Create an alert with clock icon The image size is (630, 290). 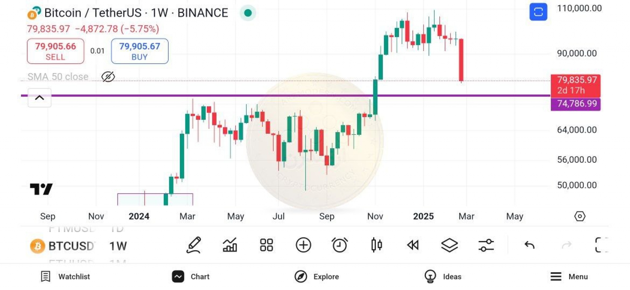[340, 245]
